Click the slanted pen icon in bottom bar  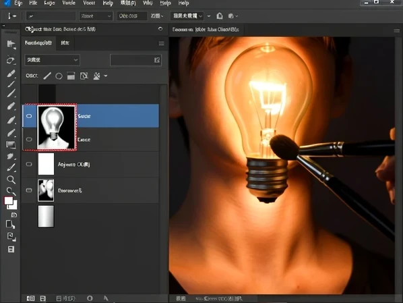(x=106, y=298)
